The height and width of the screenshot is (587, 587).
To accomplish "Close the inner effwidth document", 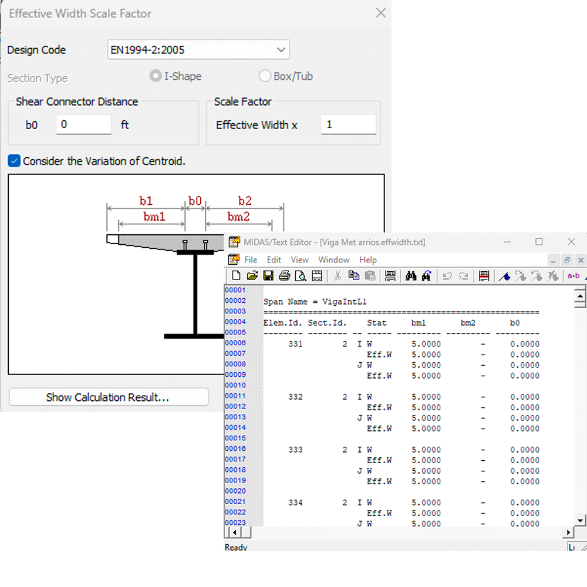I will [581, 260].
